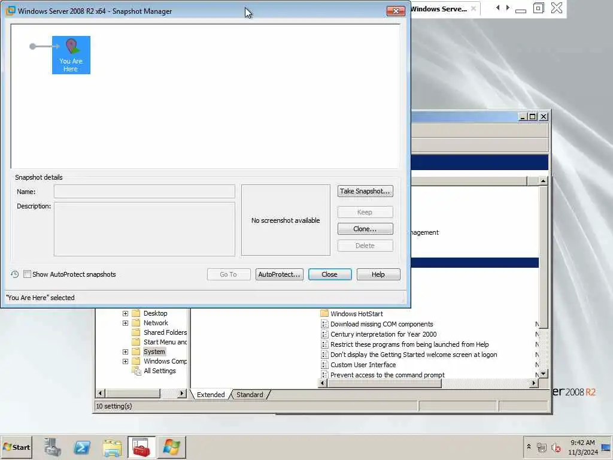Open Help in Snapshot Manager
This screenshot has height=460, width=613.
click(x=378, y=274)
